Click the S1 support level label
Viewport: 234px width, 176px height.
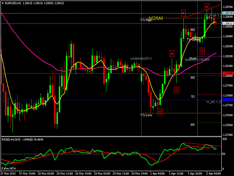click(x=193, y=96)
